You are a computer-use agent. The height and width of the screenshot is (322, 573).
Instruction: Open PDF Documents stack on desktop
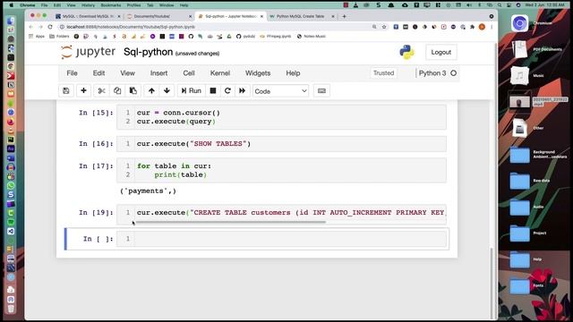(519, 49)
